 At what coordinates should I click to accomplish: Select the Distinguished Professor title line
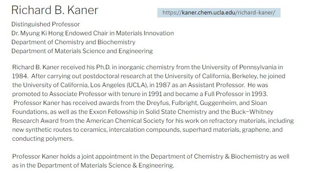[46, 24]
